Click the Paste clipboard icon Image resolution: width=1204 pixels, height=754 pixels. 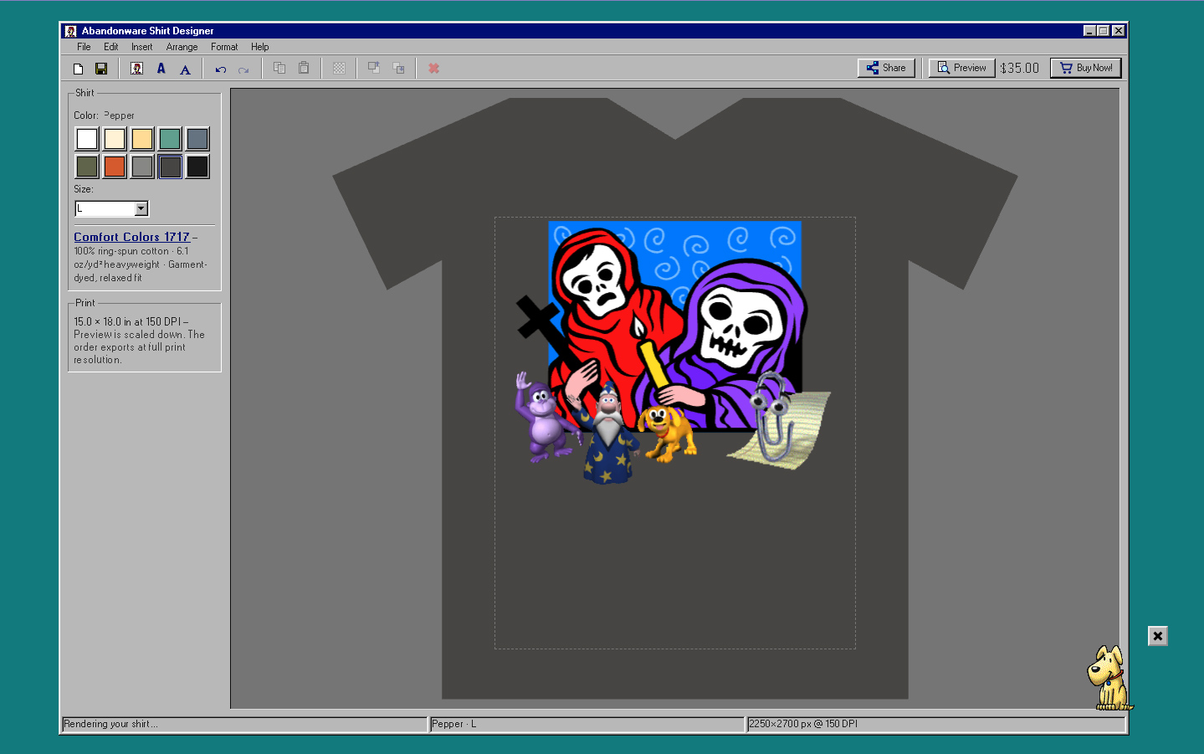(x=304, y=69)
